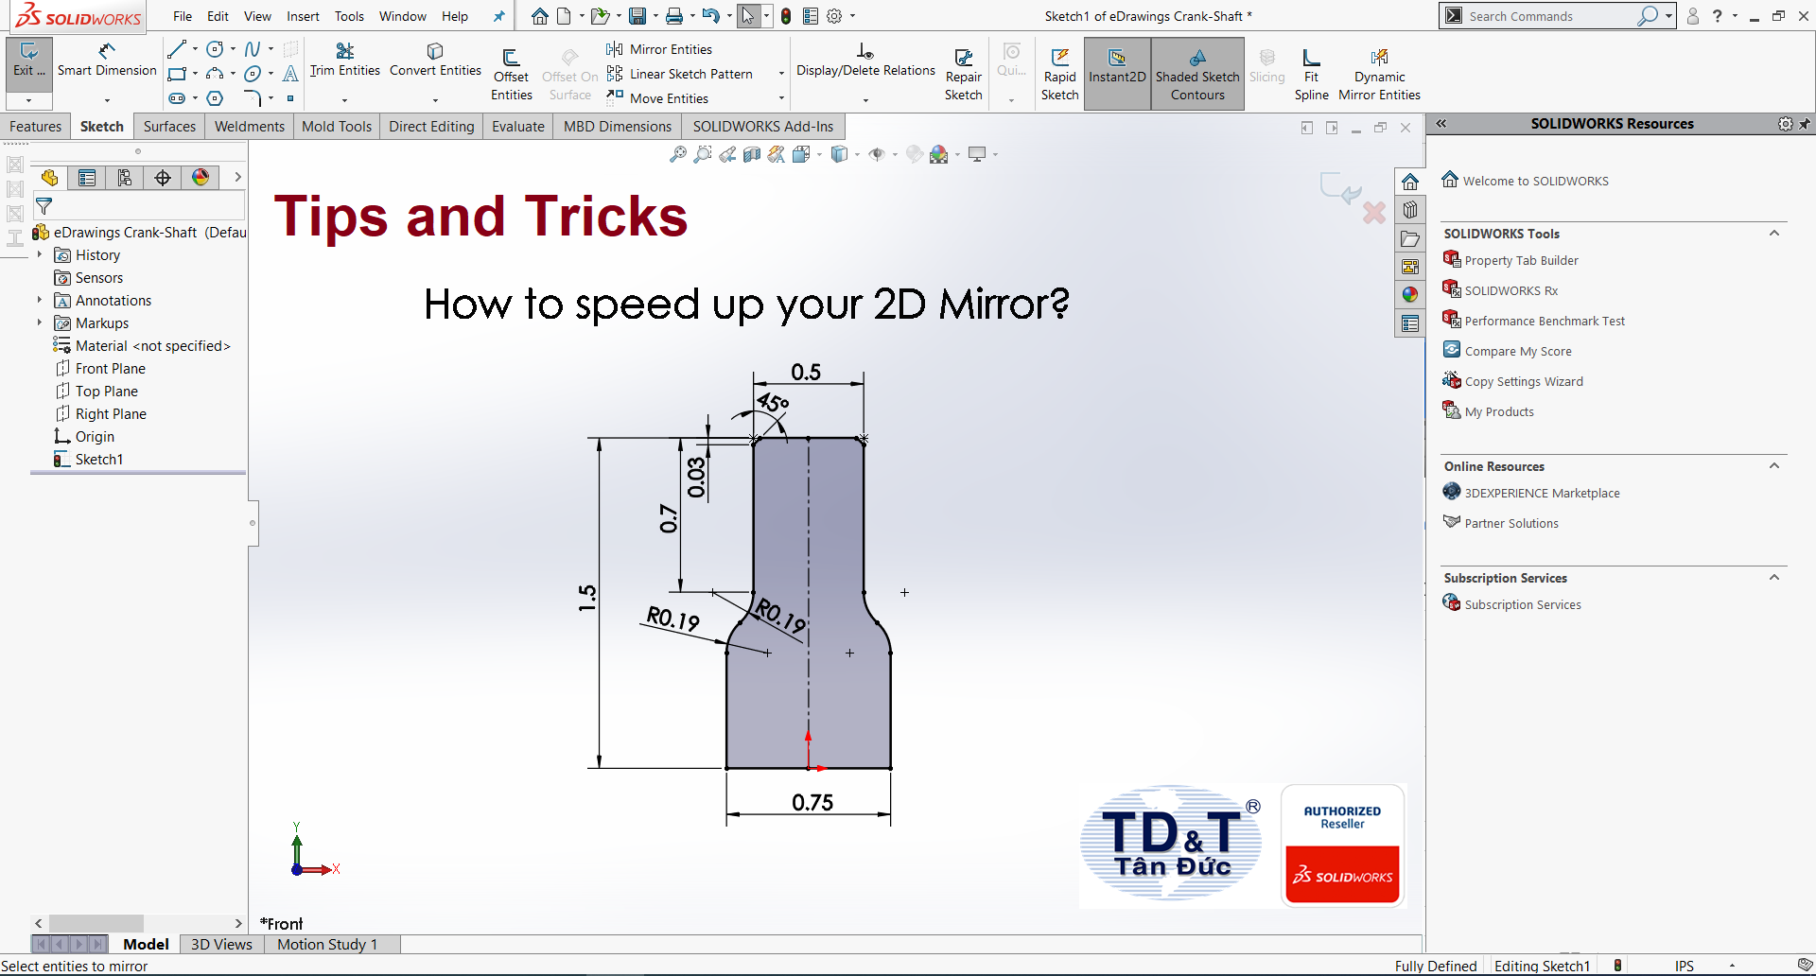Screen dimensions: 1816x976
Task: Open Design Library in task pane
Action: point(1410,210)
